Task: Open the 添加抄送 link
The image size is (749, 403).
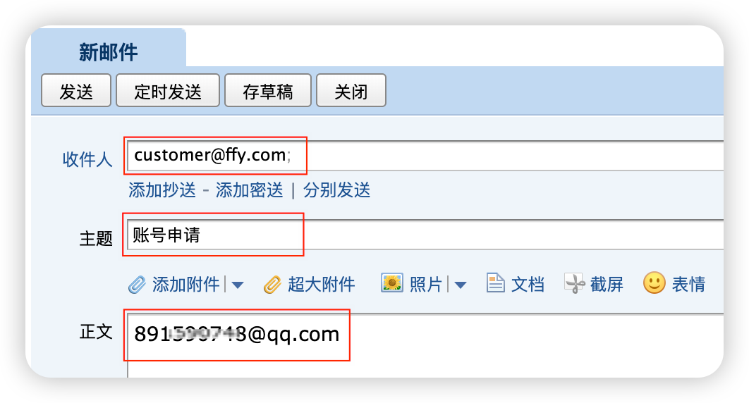Action: click(x=162, y=190)
